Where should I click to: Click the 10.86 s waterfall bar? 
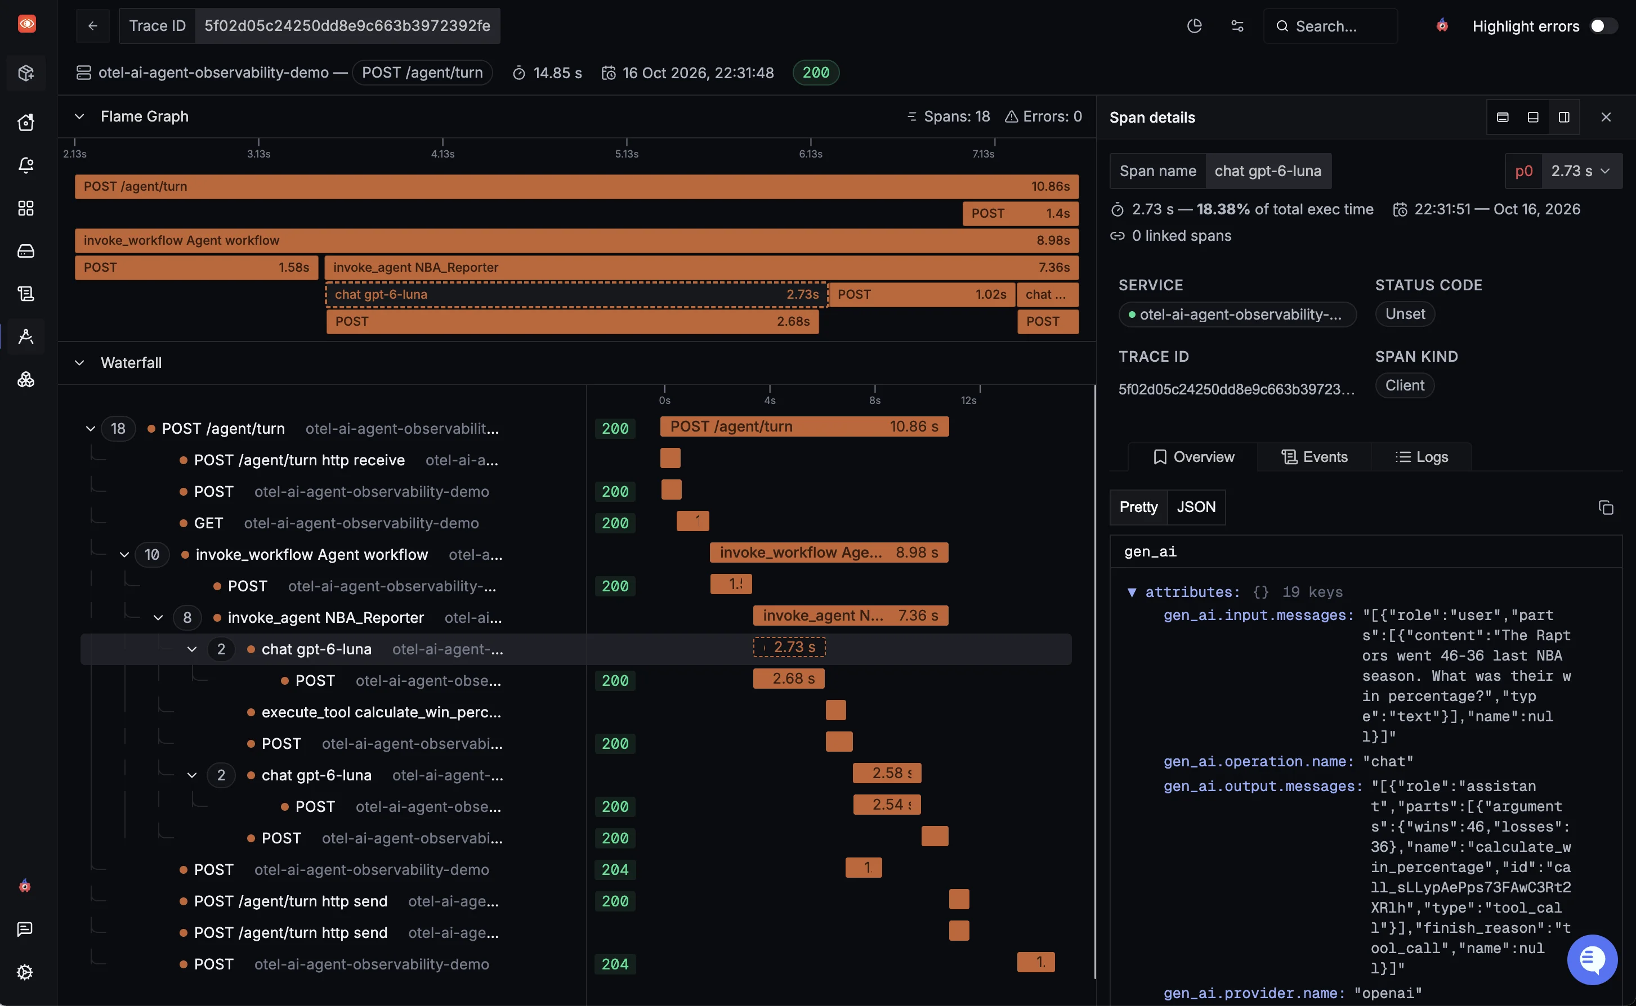tap(804, 426)
